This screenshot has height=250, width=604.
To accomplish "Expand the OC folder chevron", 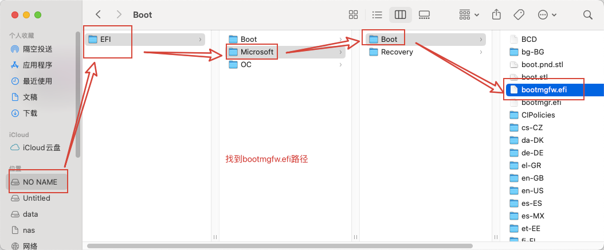I will click(340, 65).
